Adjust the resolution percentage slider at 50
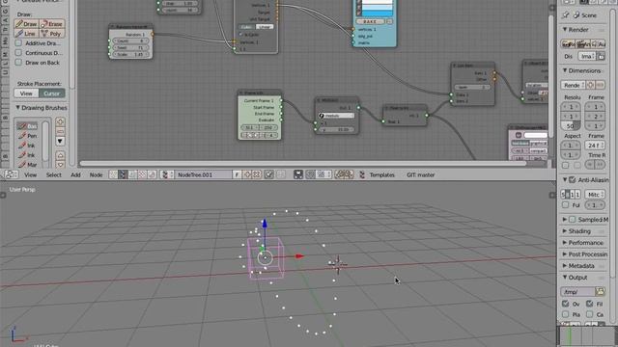Viewport: 618px width, 347px height. 571,126
